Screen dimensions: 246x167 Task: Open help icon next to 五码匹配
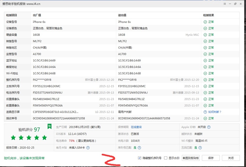200,148
